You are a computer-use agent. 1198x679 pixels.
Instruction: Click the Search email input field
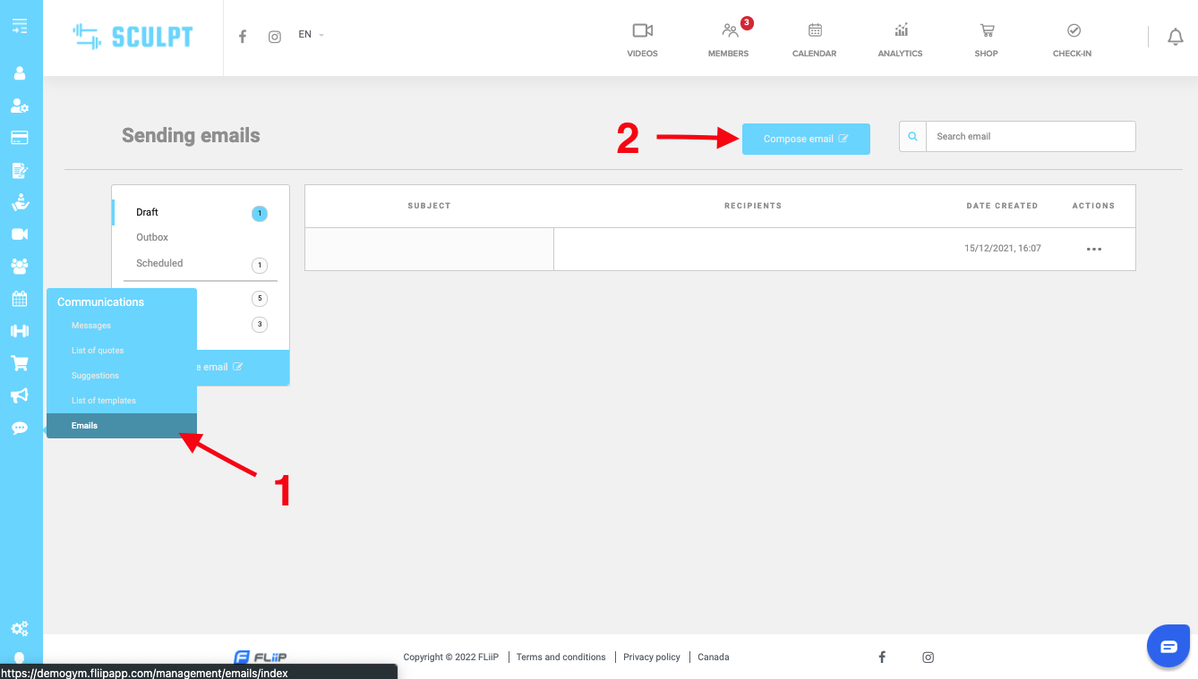point(1030,137)
